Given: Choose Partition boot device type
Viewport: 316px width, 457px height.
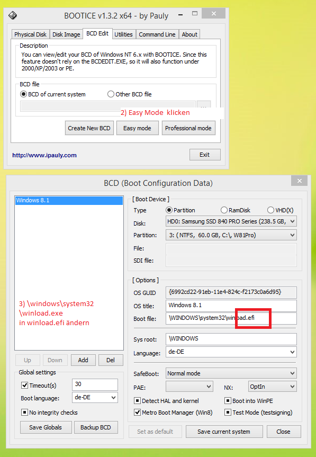Looking at the screenshot, I should click(180, 210).
